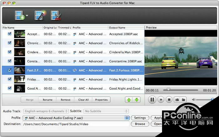Move selected file down with green arrow
Image resolution: width=219 pixels, height=137 pixels.
click(137, 100)
